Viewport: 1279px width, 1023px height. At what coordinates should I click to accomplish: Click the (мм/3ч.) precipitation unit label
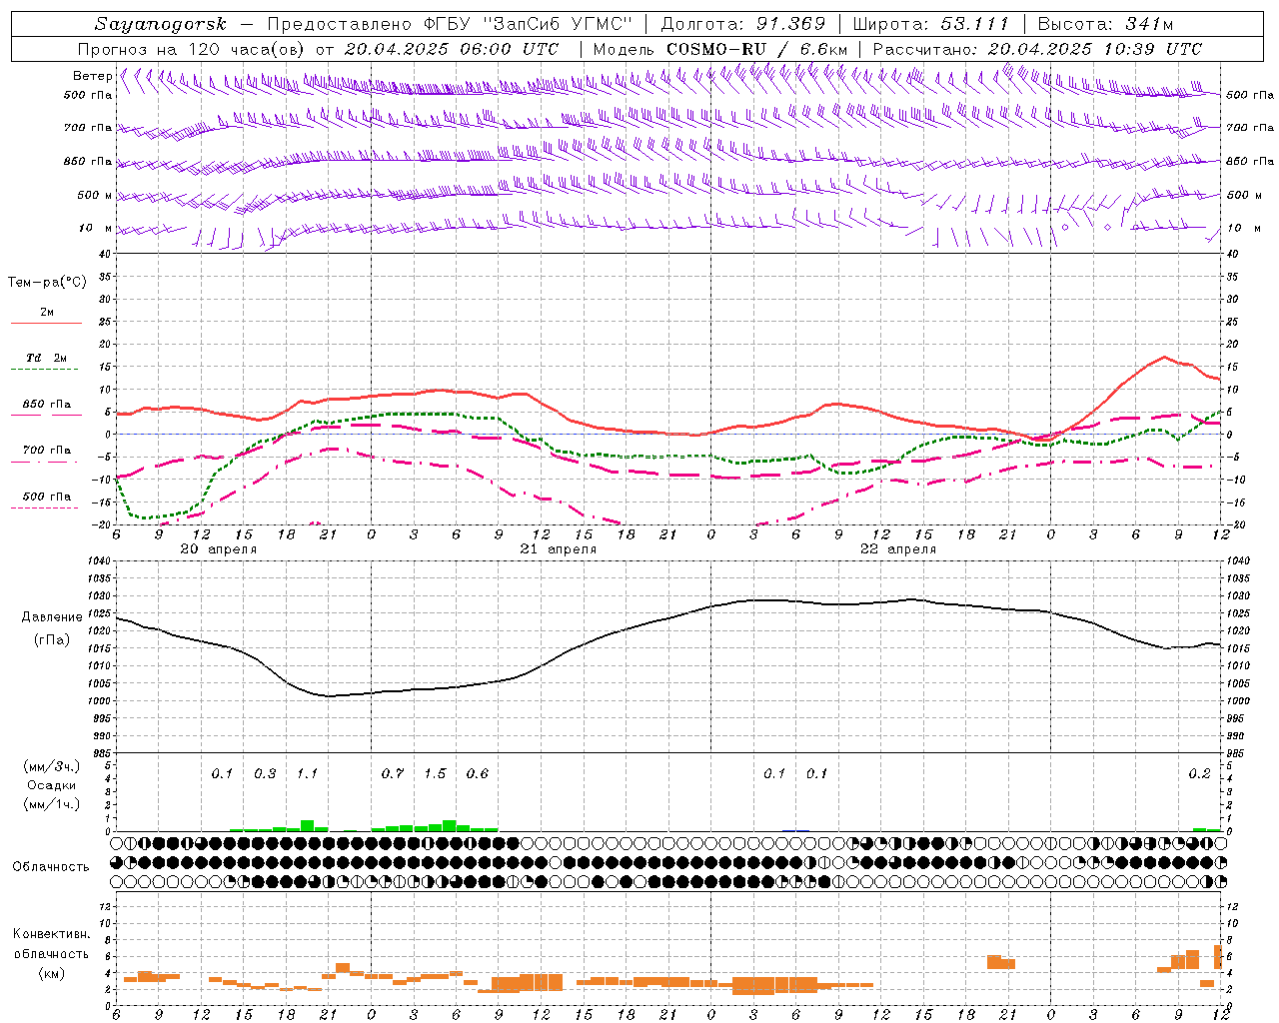click(x=51, y=766)
